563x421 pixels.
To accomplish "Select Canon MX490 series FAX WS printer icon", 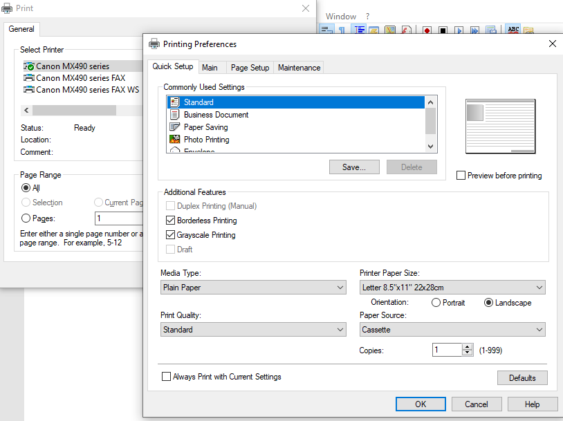I will (29, 90).
